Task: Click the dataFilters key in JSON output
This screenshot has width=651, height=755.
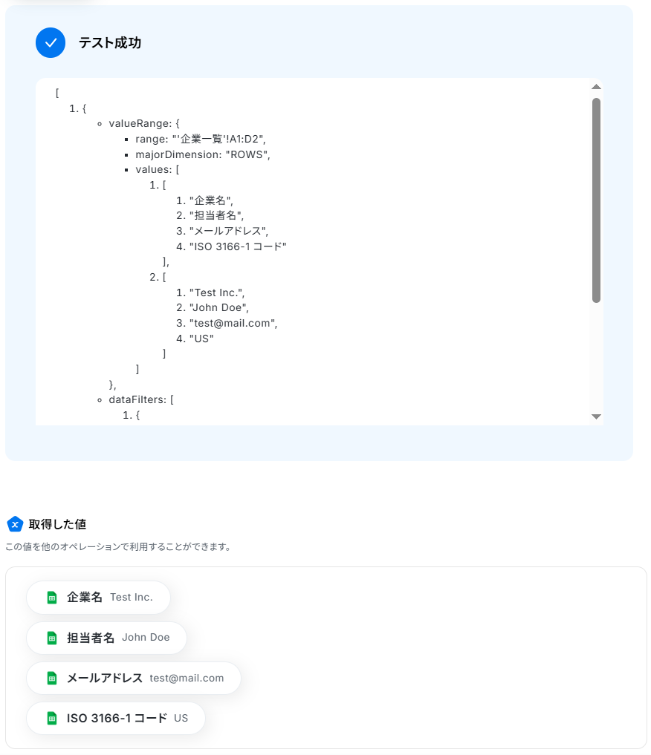Action: click(x=137, y=399)
